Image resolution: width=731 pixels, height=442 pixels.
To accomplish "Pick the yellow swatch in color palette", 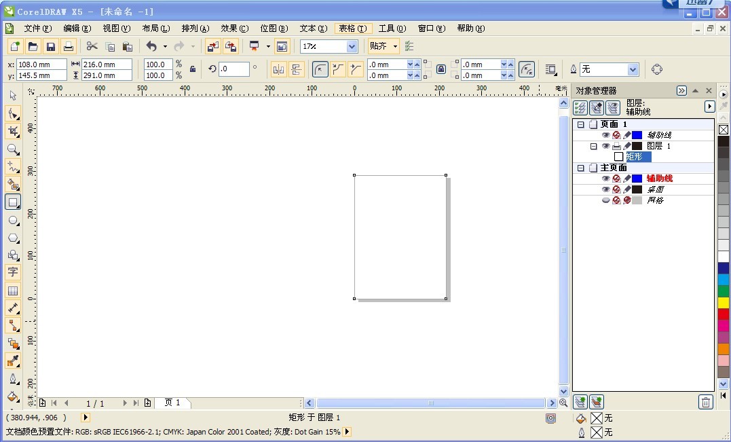I will [x=723, y=303].
